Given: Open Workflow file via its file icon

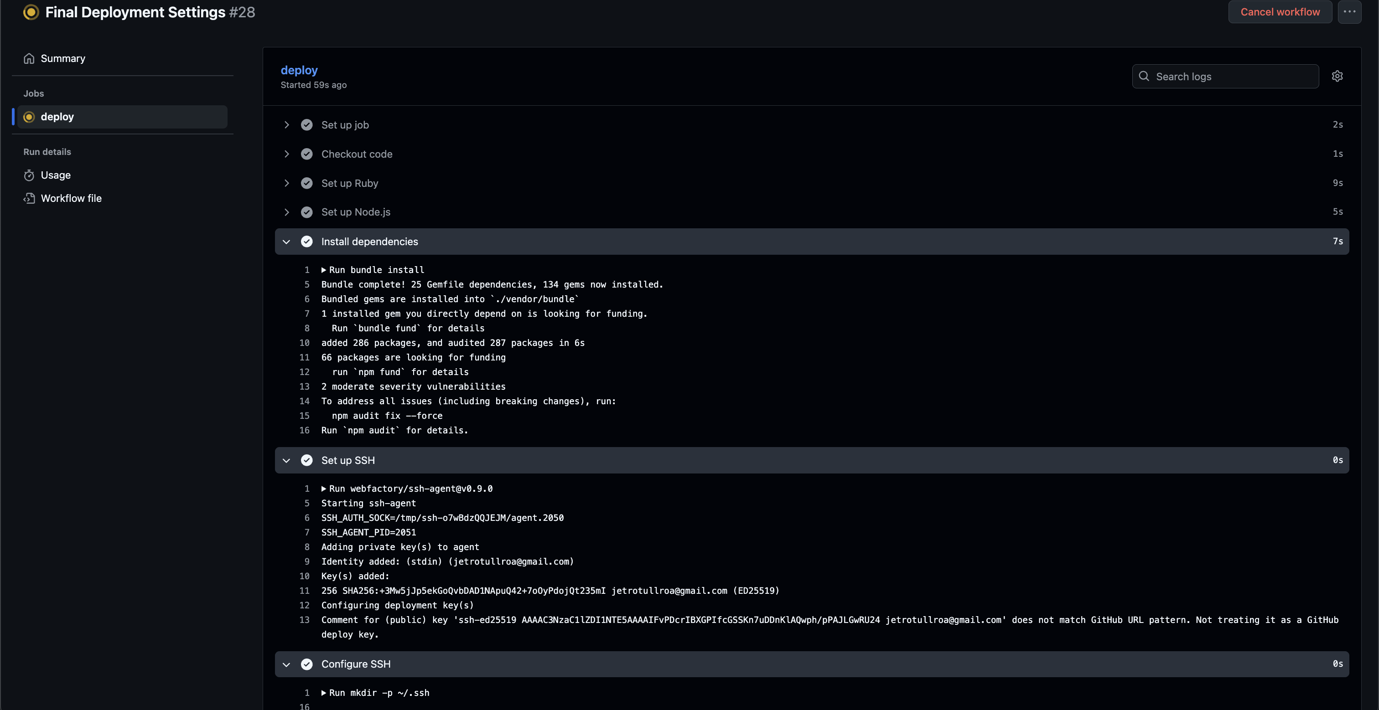Looking at the screenshot, I should pos(29,198).
